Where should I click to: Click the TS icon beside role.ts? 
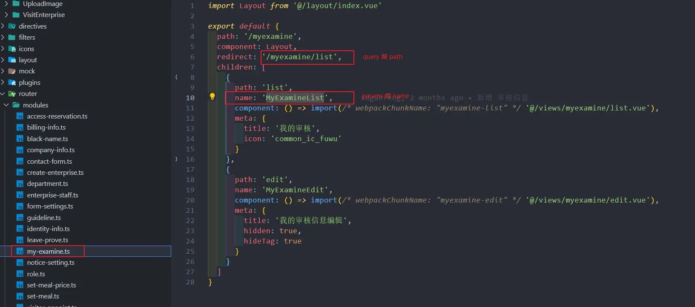point(20,274)
